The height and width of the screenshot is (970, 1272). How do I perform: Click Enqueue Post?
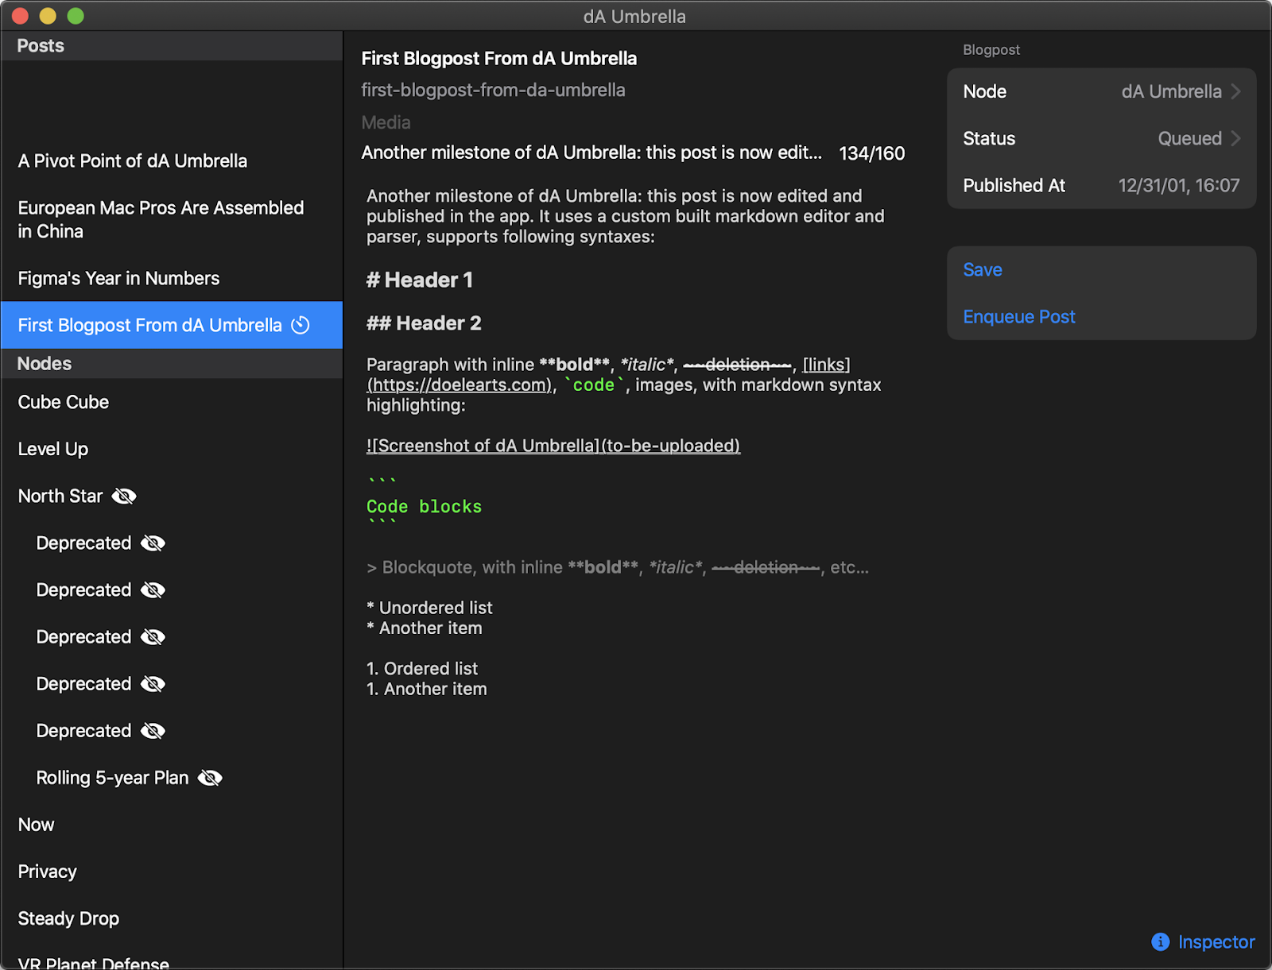pyautogui.click(x=1018, y=316)
